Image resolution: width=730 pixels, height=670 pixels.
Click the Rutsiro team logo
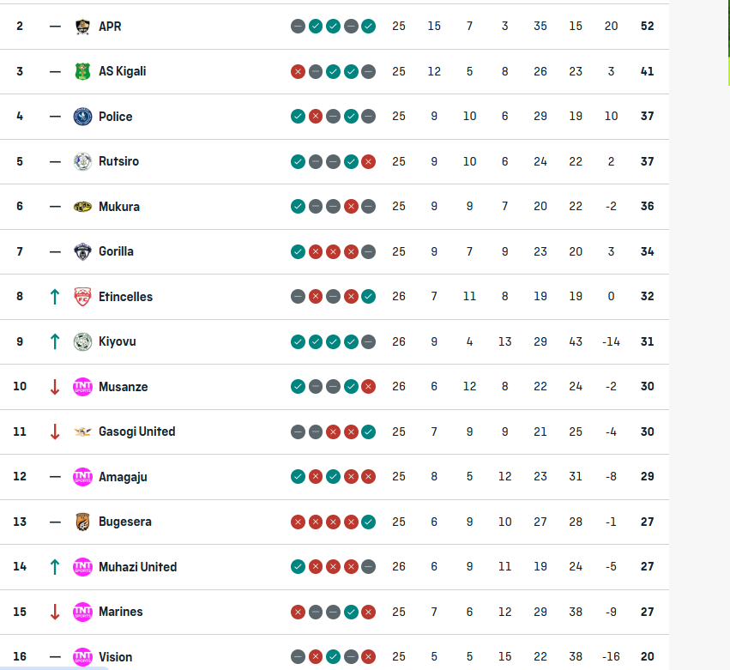[82, 161]
